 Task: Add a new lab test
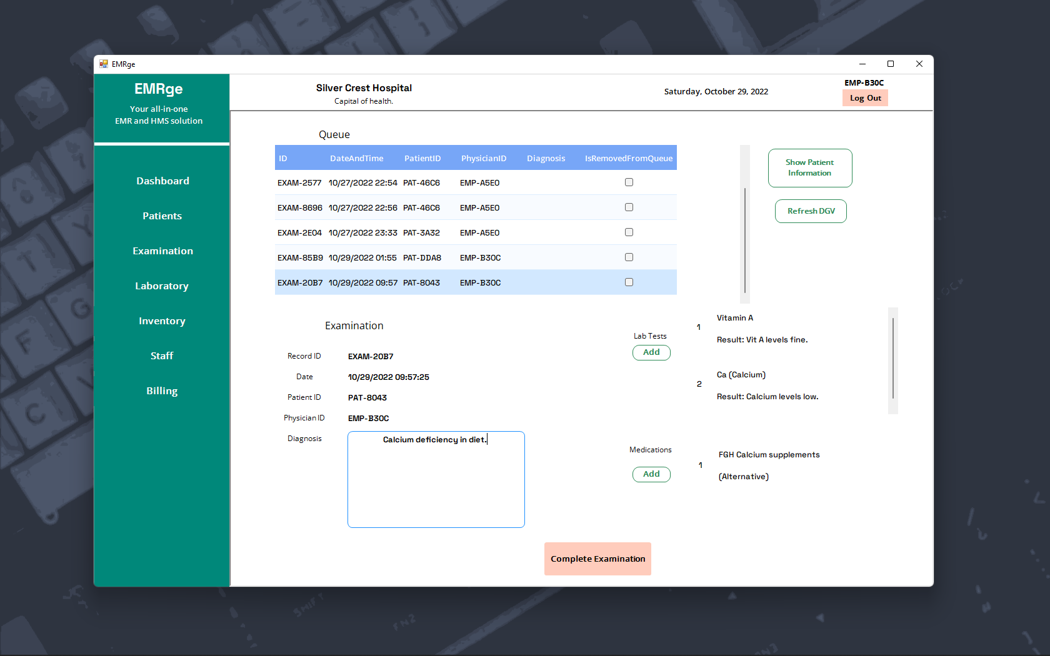click(x=651, y=352)
